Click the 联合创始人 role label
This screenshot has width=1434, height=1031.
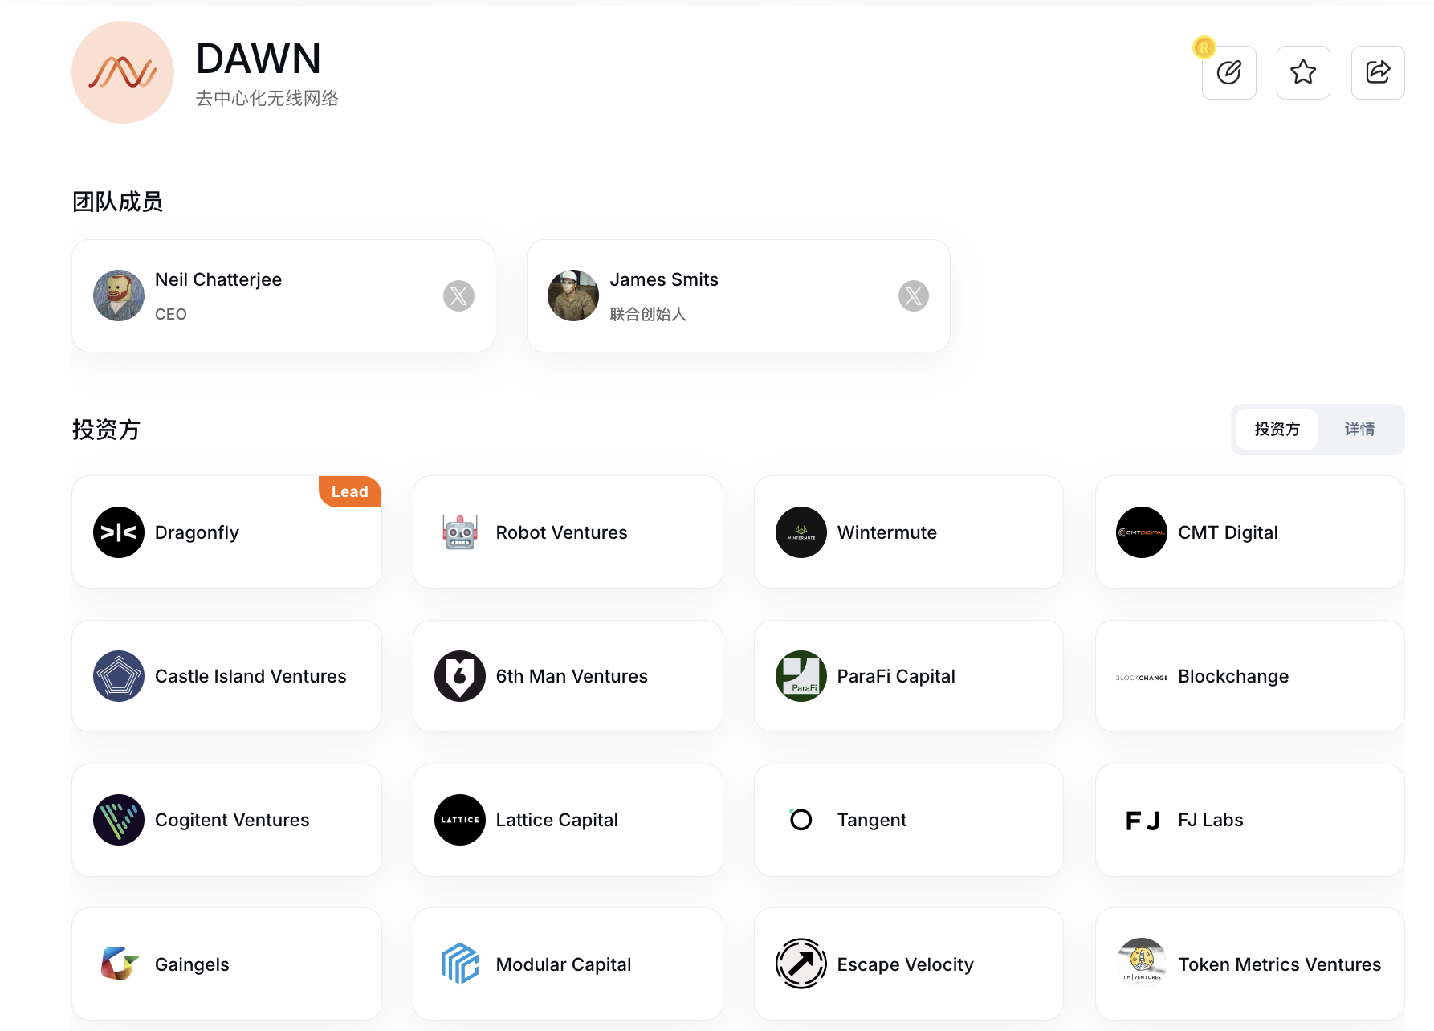click(648, 314)
